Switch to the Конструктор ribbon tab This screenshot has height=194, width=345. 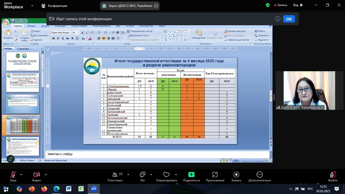pyautogui.click(x=146, y=26)
